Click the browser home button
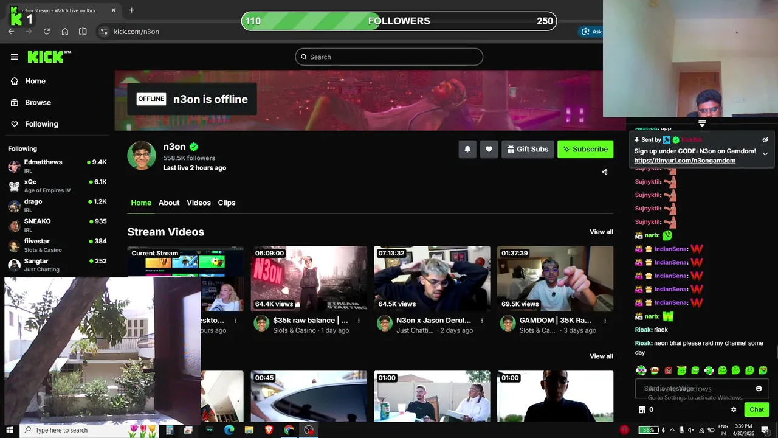 click(x=65, y=32)
